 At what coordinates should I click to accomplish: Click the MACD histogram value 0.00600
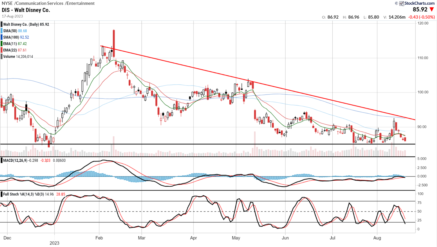tap(59, 160)
